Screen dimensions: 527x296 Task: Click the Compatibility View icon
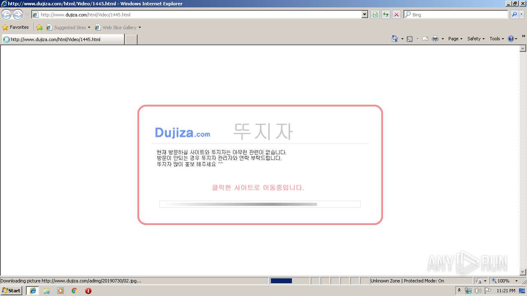point(375,15)
